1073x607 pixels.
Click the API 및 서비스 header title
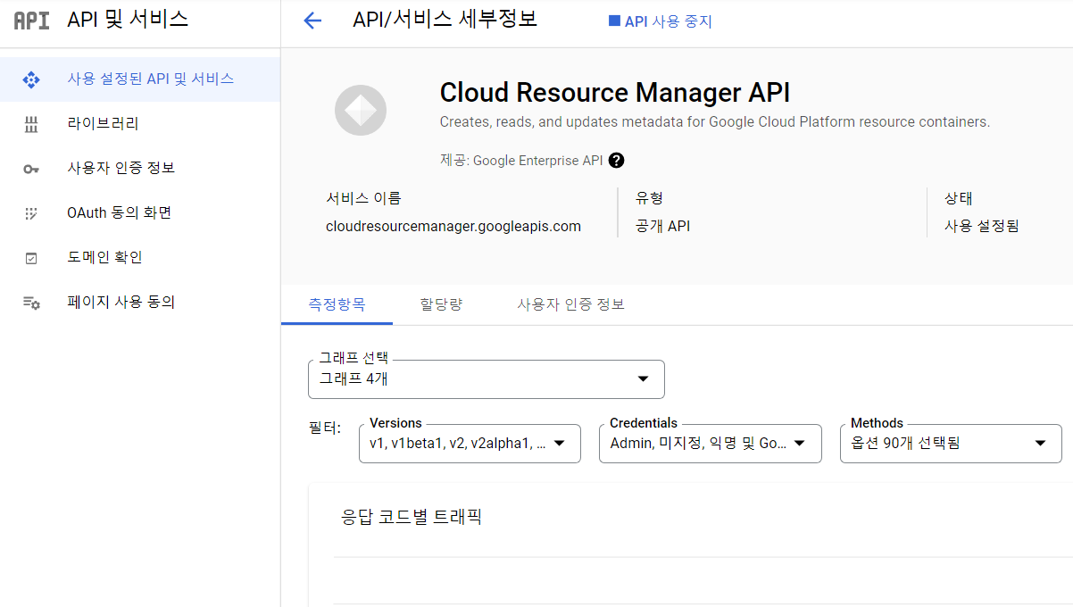[128, 20]
